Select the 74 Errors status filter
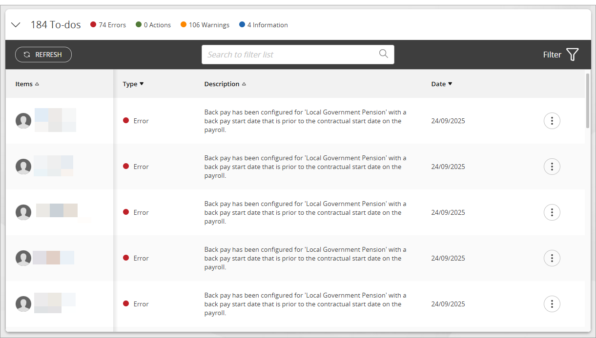The height and width of the screenshot is (338, 596). click(x=108, y=25)
